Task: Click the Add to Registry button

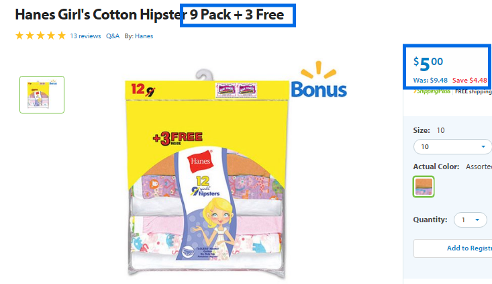Action: point(453,248)
